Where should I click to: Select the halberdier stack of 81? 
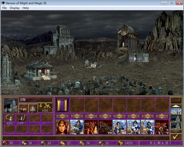point(119,127)
